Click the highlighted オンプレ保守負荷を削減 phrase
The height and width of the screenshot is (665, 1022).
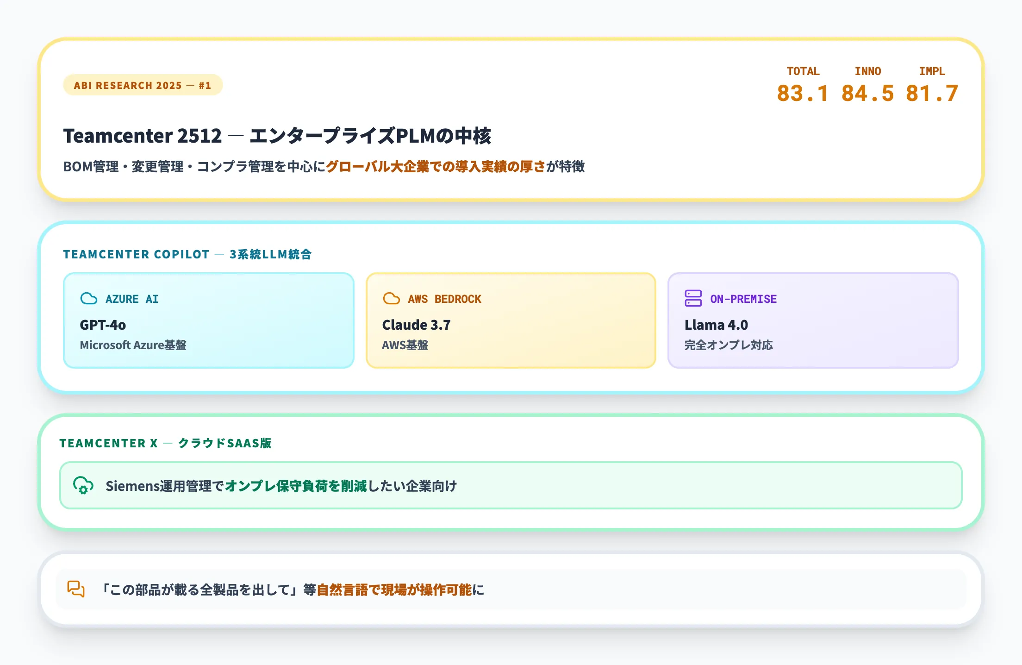296,486
